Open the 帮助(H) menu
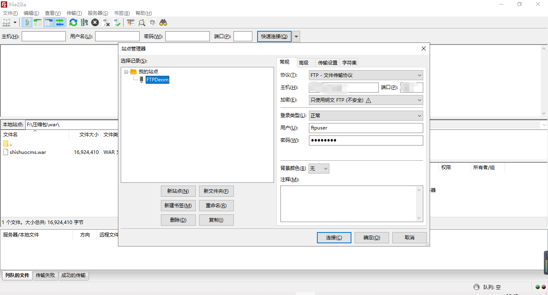 click(x=144, y=13)
